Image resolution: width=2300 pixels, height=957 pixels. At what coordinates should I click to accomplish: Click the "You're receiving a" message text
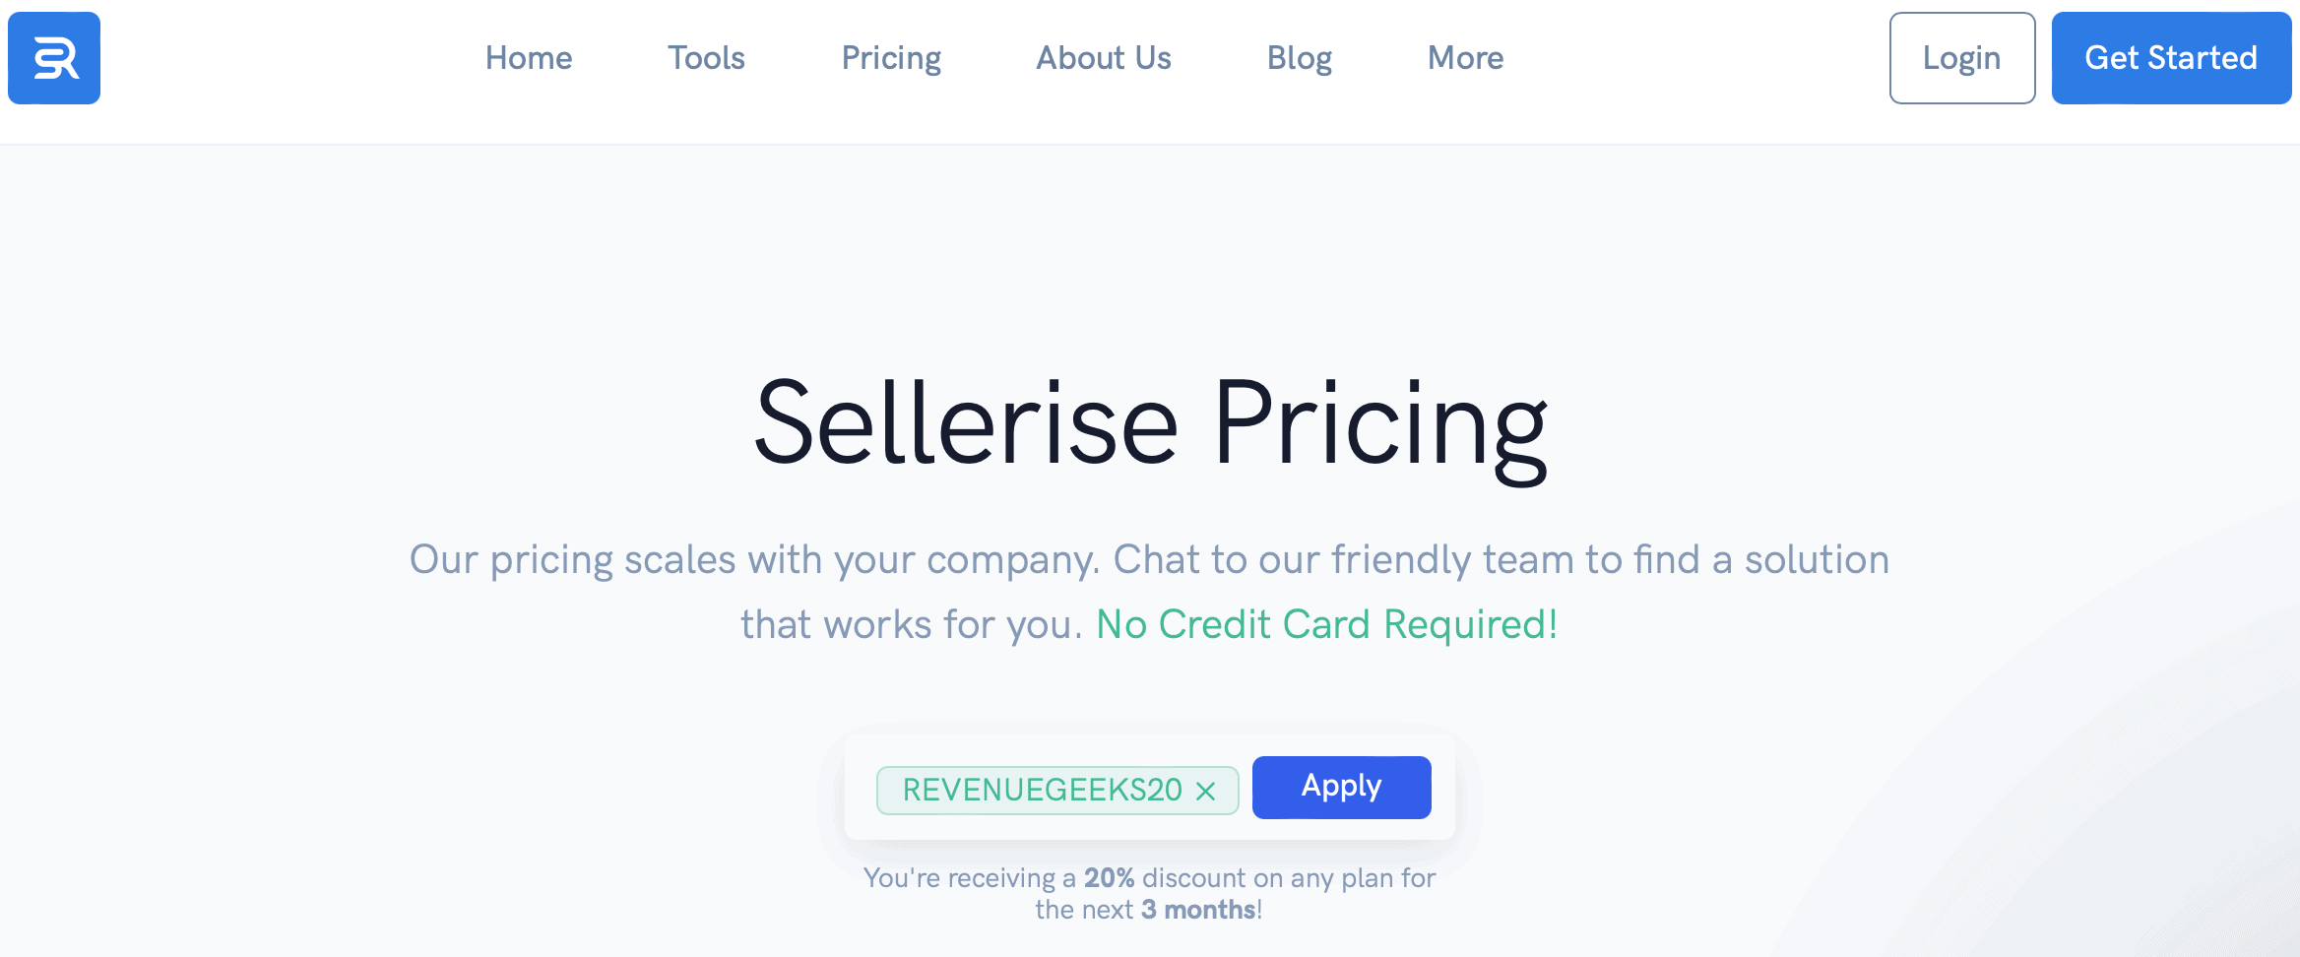tap(970, 877)
